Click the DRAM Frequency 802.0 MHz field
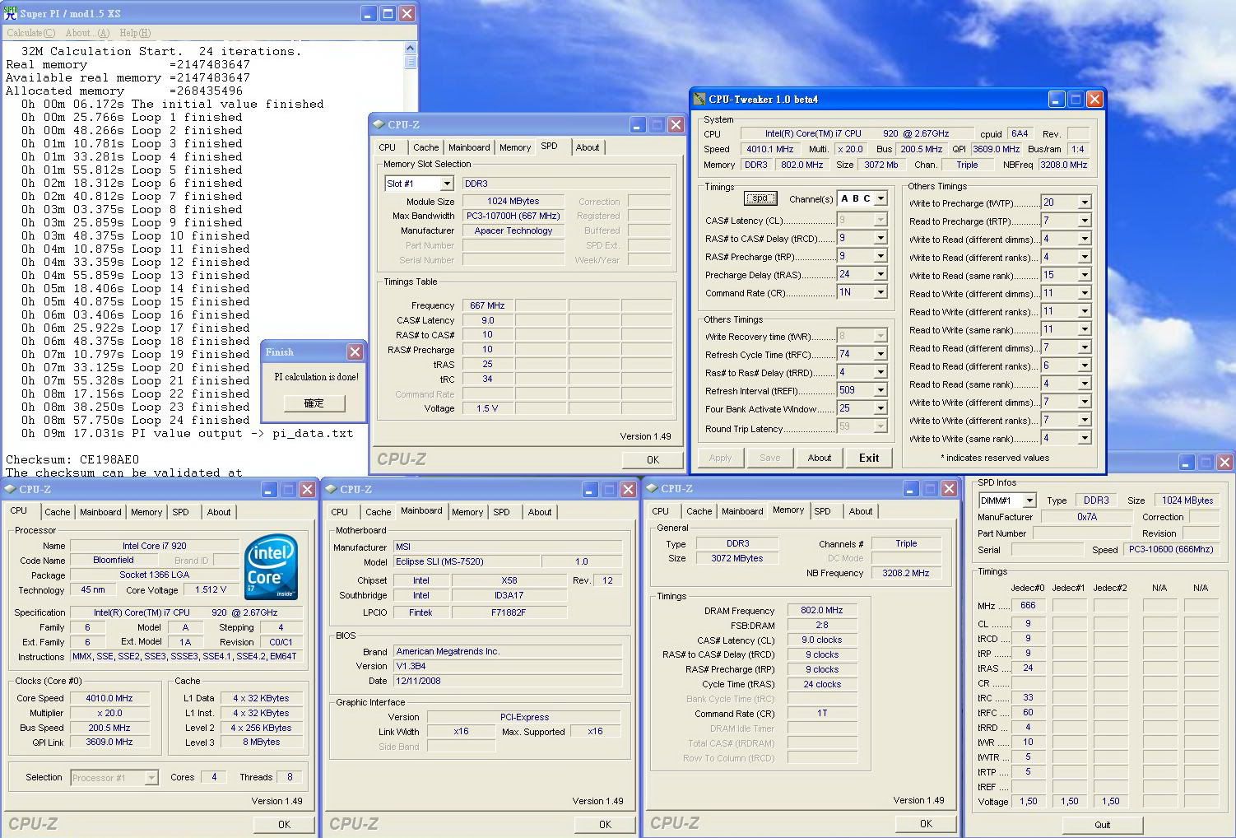The height and width of the screenshot is (838, 1236). pyautogui.click(x=821, y=610)
